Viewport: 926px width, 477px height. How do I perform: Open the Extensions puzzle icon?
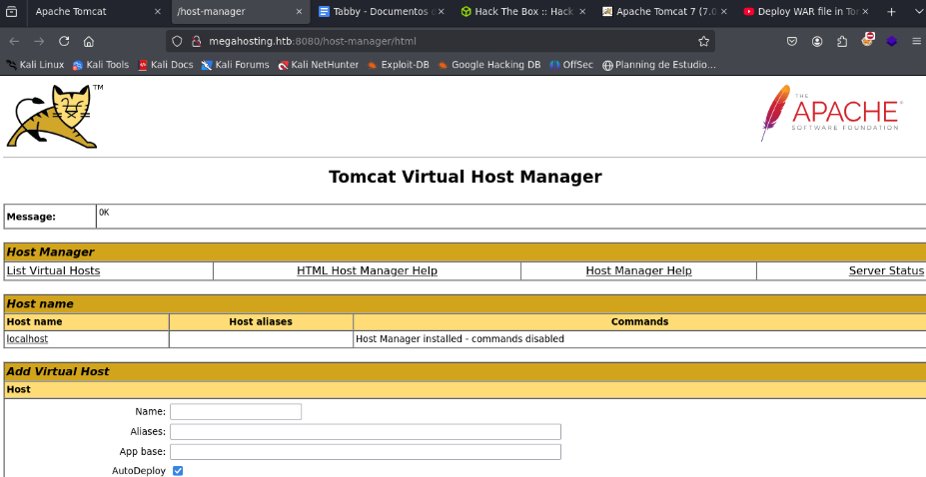pyautogui.click(x=842, y=41)
